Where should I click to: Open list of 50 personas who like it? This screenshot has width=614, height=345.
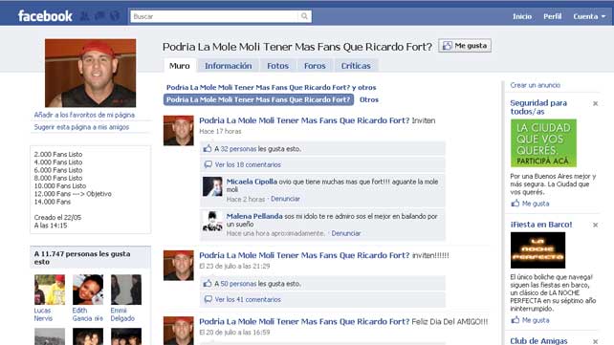pyautogui.click(x=238, y=284)
